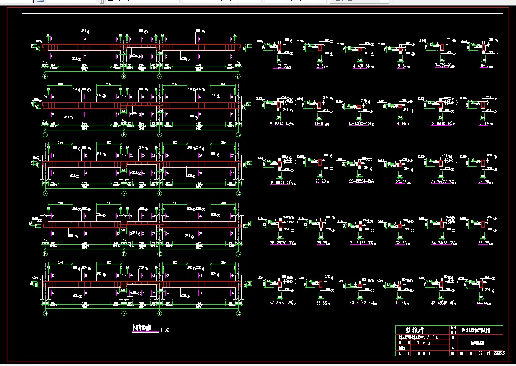Pick the 4-4(6-6) section title
516x366 pixels.
click(x=361, y=66)
